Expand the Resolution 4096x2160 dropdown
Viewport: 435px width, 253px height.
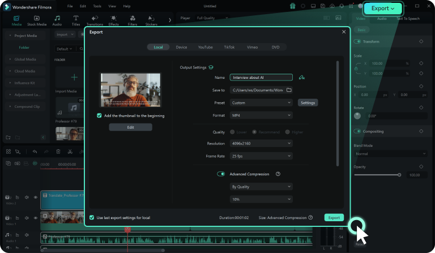coord(261,144)
